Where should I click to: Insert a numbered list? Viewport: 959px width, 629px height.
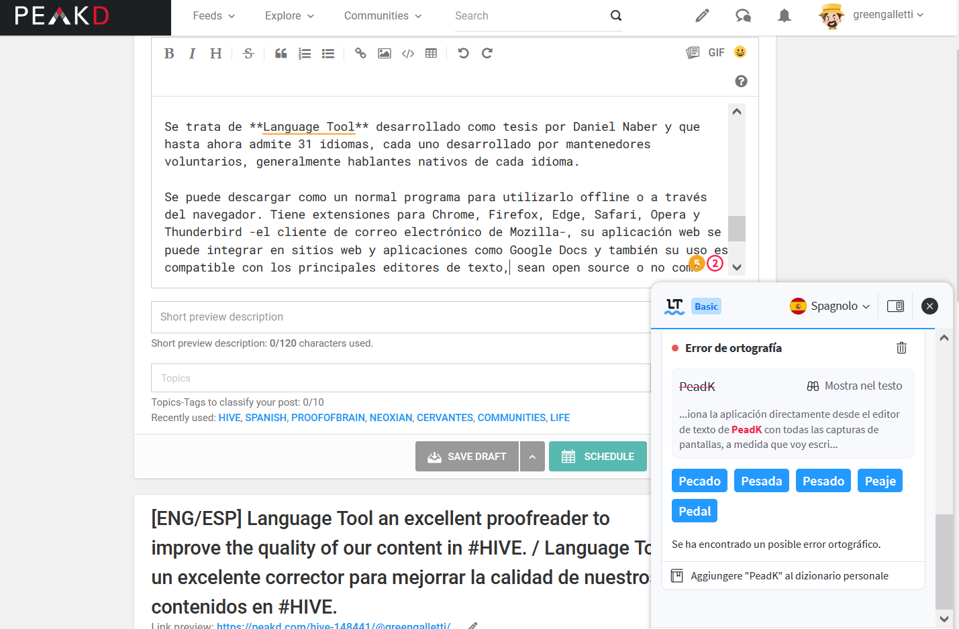(x=305, y=54)
